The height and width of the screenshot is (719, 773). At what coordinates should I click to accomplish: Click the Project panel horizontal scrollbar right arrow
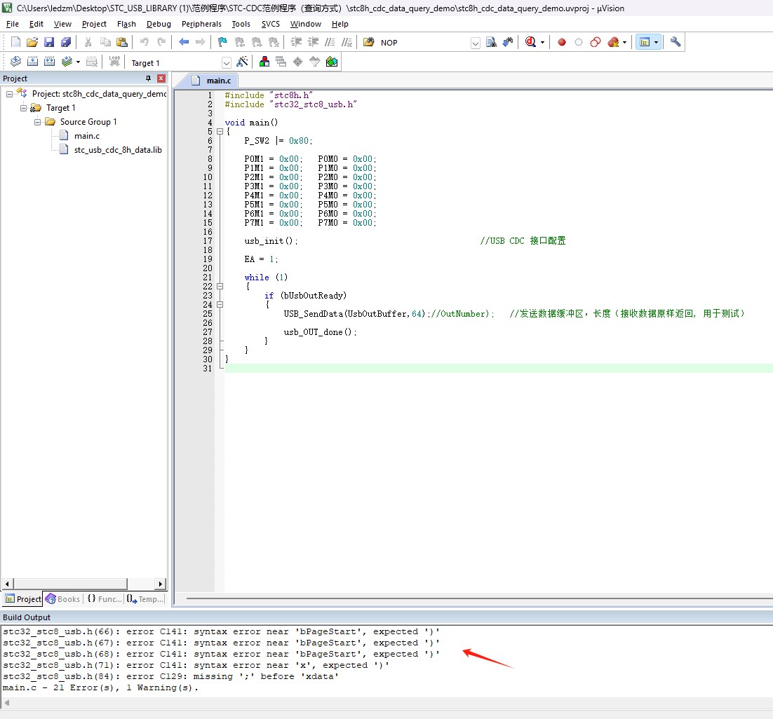coord(161,584)
